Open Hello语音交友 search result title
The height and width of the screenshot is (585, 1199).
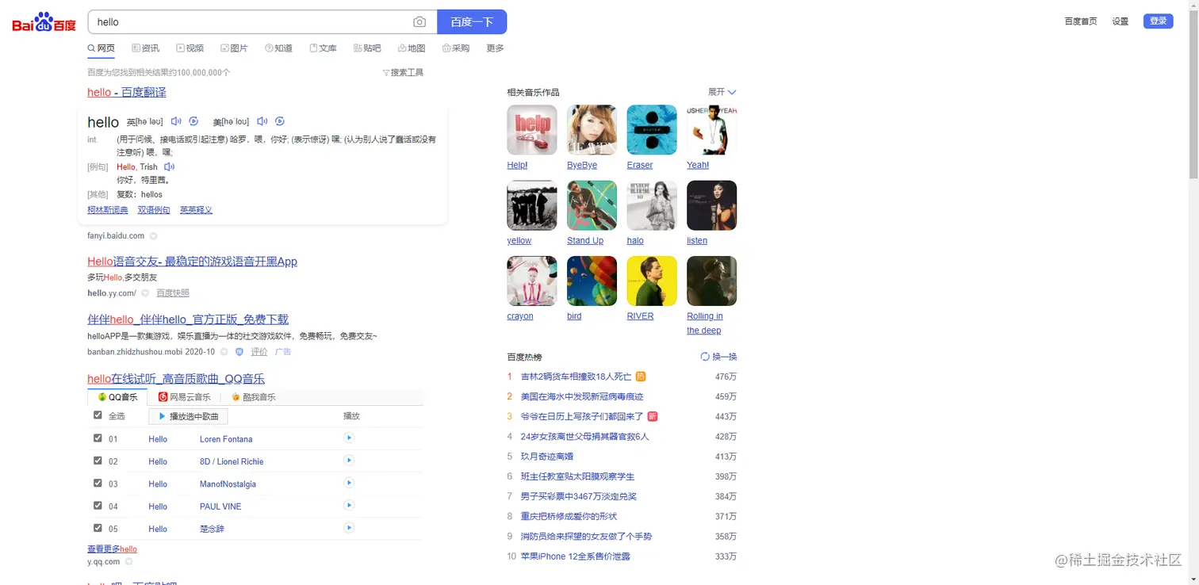(x=192, y=262)
